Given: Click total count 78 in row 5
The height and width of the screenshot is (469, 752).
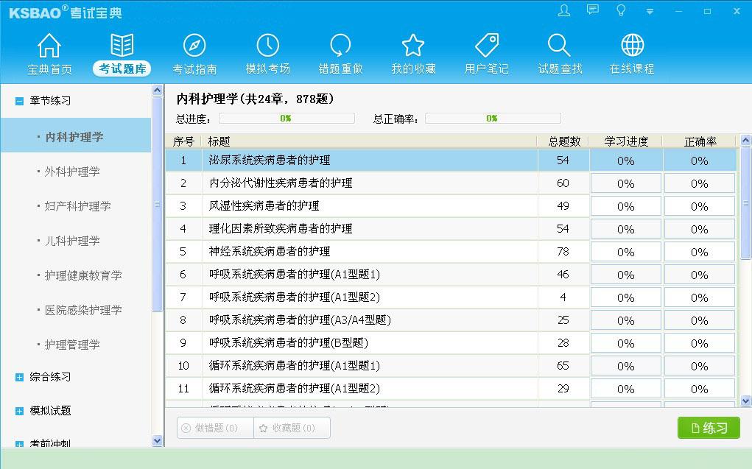Looking at the screenshot, I should (x=563, y=252).
